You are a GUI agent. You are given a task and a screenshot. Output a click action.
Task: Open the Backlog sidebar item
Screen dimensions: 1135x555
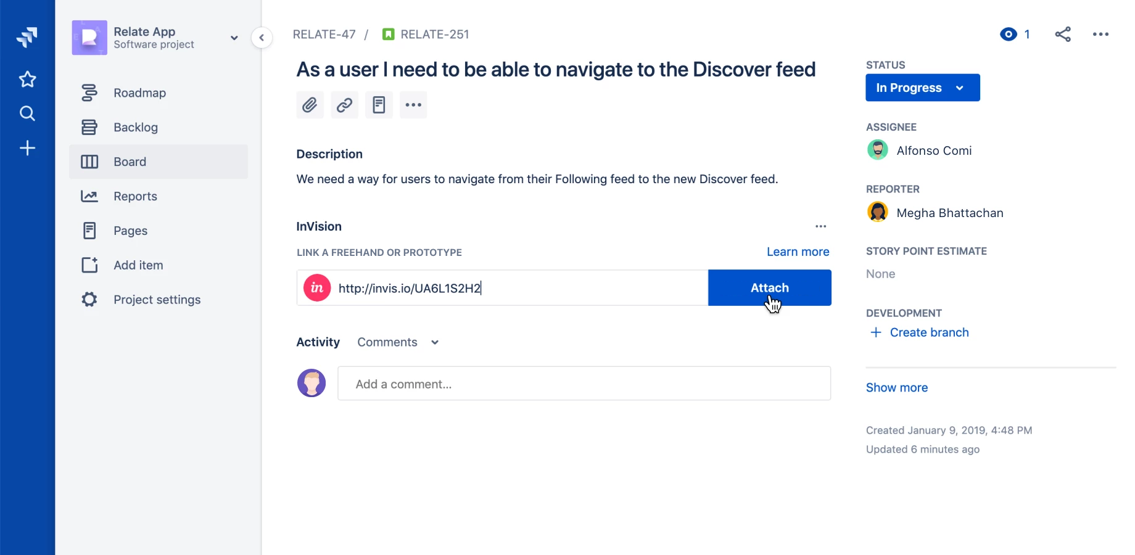[136, 128]
